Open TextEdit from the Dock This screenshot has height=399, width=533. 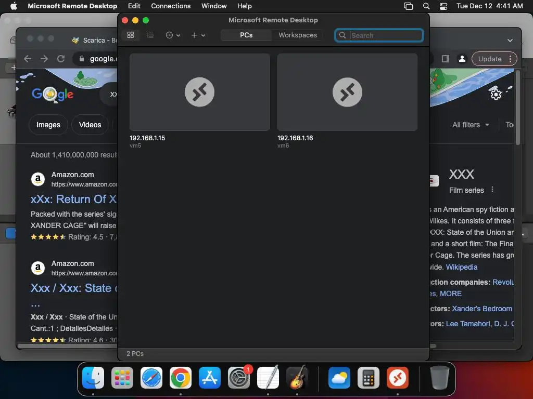[268, 378]
